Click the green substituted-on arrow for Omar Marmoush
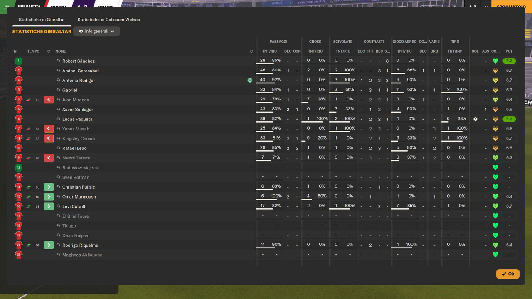532x299 pixels. [49, 196]
